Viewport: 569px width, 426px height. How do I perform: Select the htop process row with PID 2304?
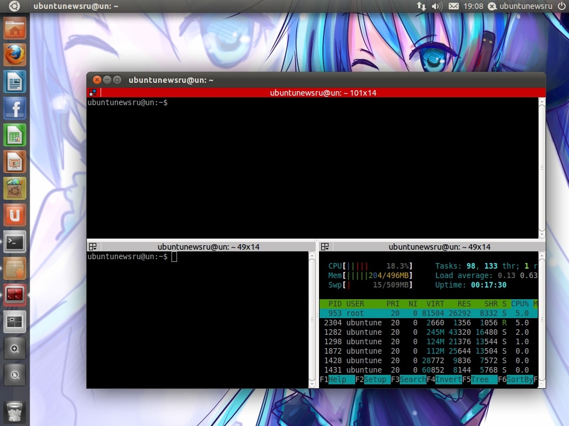pos(429,323)
